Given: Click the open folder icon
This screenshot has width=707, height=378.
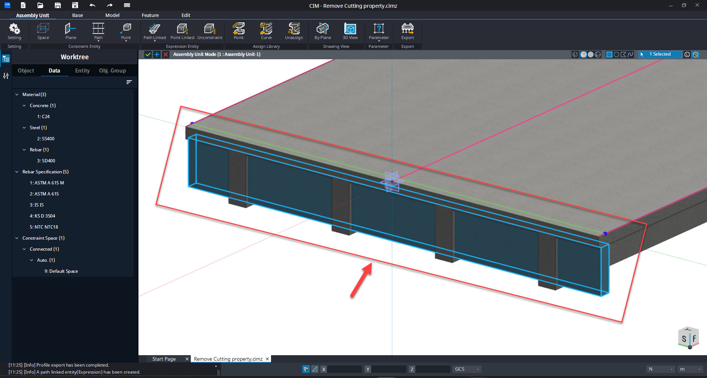Looking at the screenshot, I should tap(40, 5).
